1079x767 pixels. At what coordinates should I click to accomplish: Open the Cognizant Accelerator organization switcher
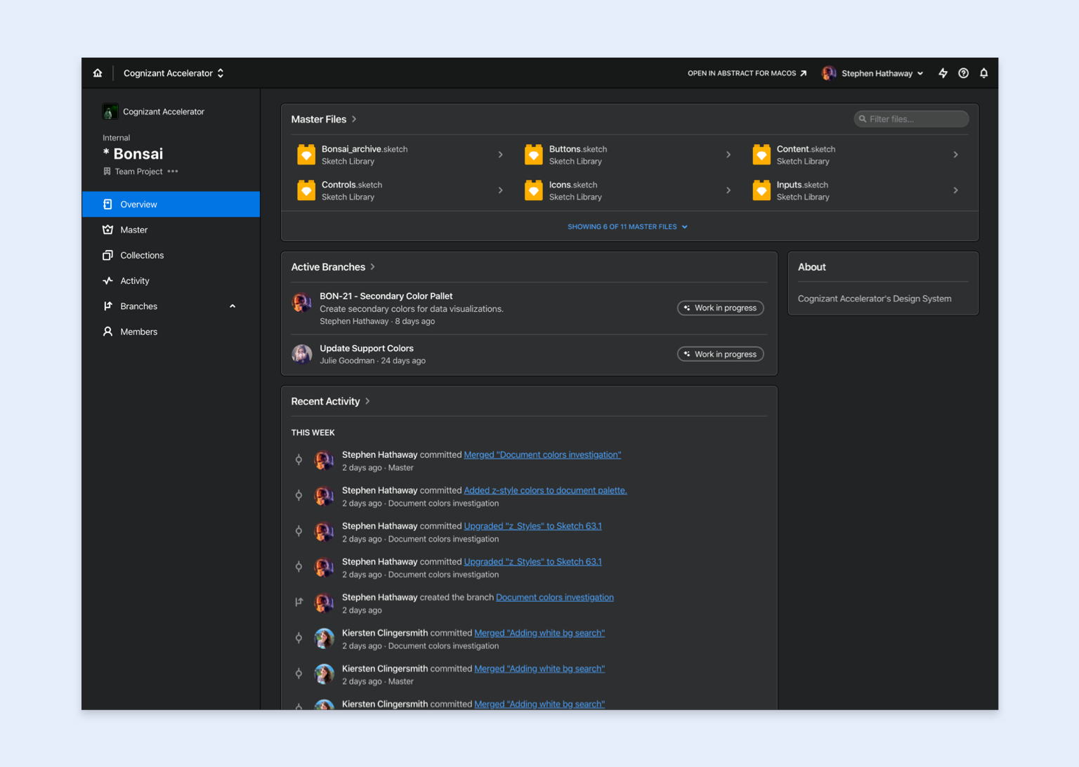tap(174, 73)
